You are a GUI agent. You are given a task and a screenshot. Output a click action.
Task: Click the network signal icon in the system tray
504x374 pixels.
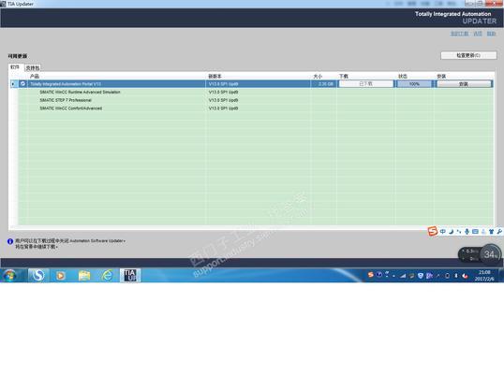click(403, 276)
